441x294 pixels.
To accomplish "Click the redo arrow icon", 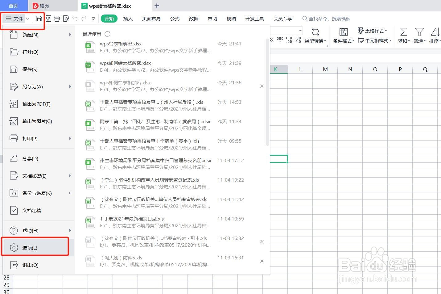I will (84, 19).
